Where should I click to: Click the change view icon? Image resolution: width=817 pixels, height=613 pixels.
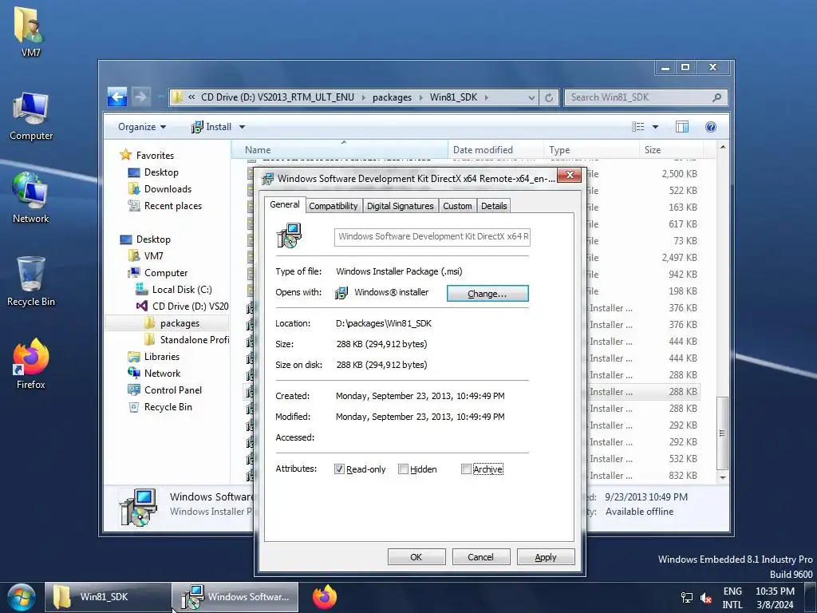(637, 127)
